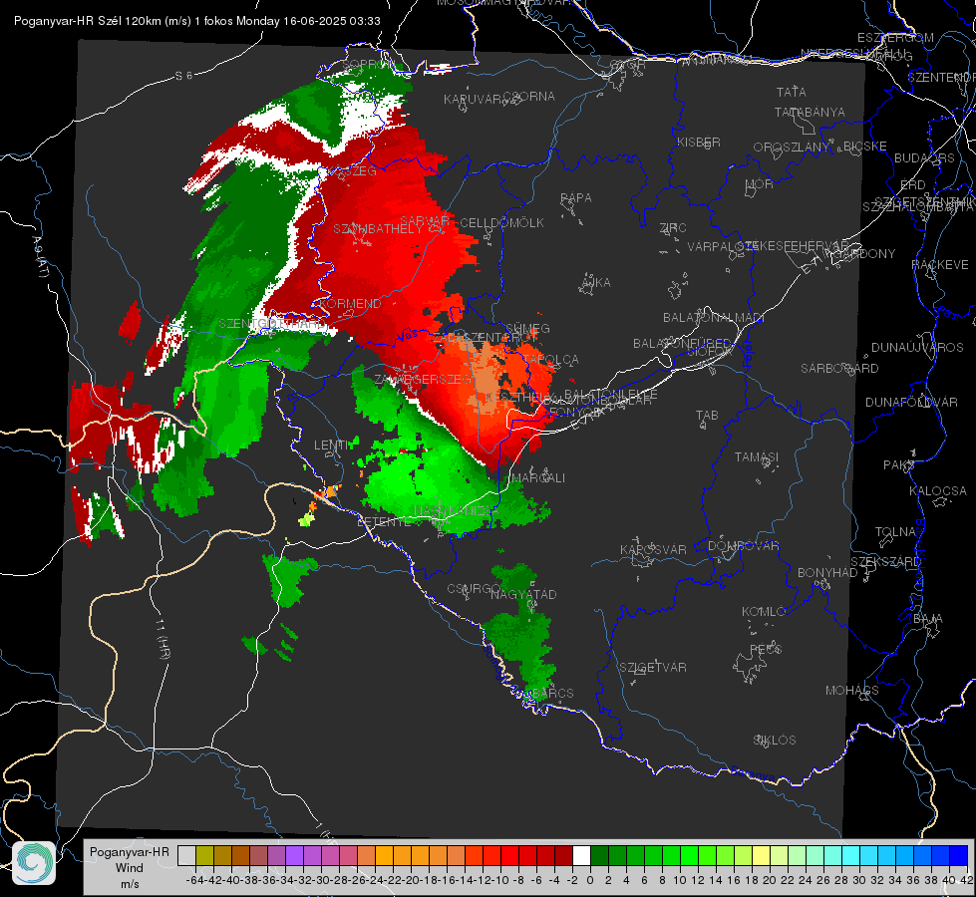Select the grey swatch left of -64
The width and height of the screenshot is (976, 897).
[186, 855]
